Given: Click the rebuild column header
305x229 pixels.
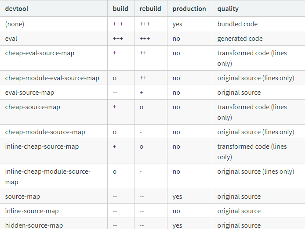Looking at the screenshot, I should (x=150, y=9).
